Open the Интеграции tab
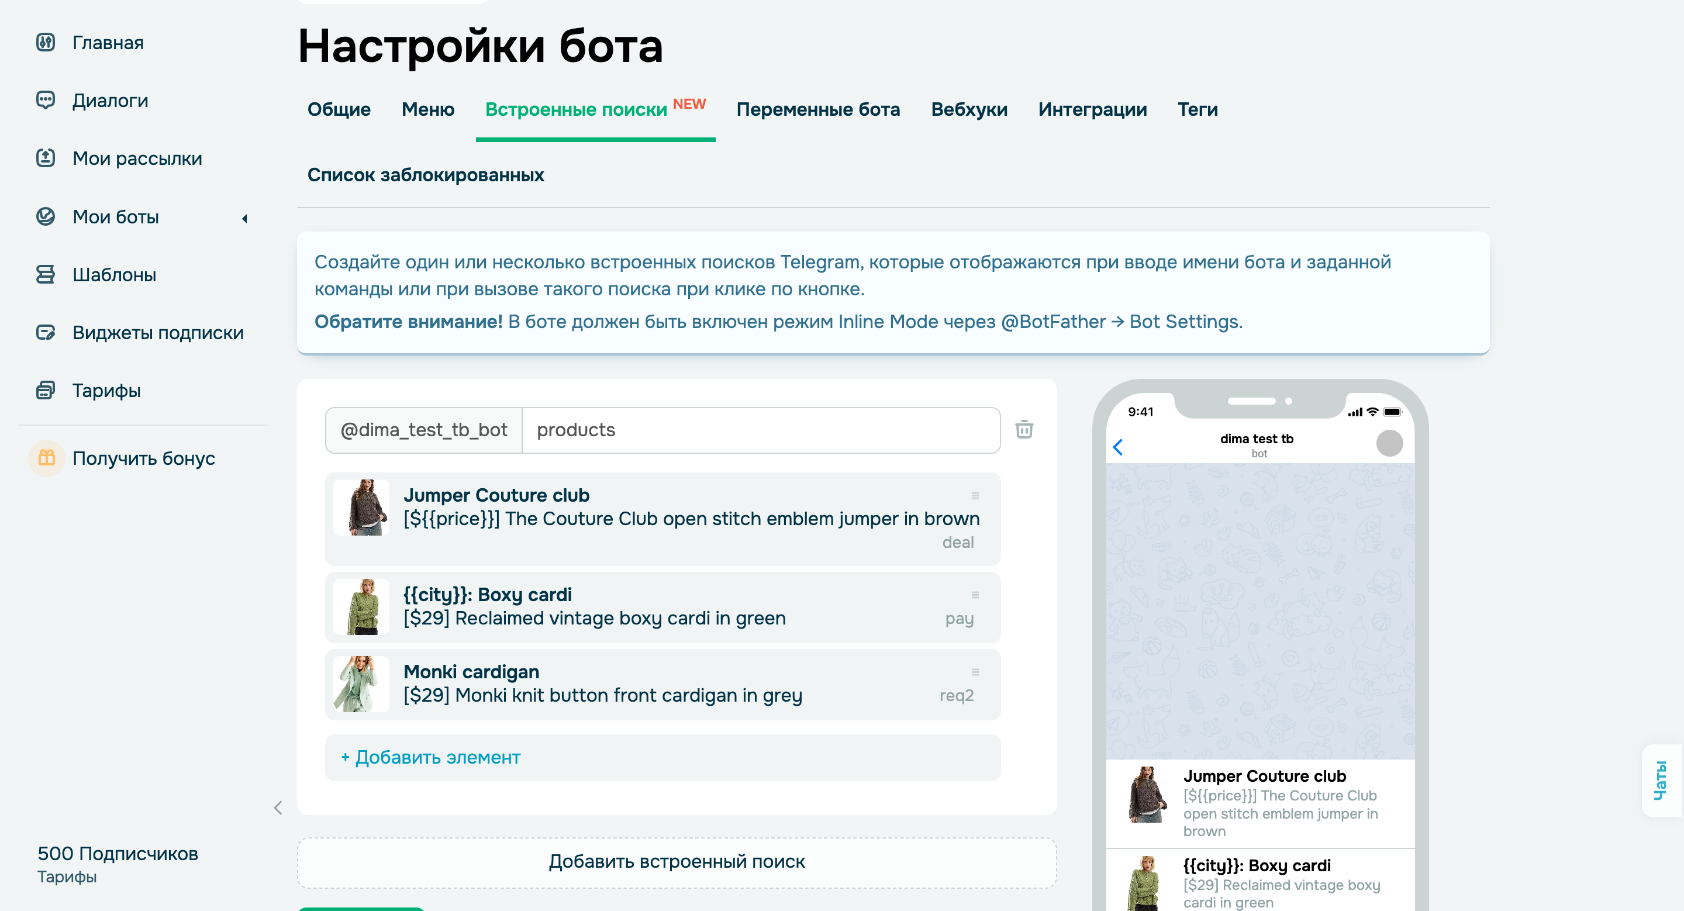The height and width of the screenshot is (911, 1684). point(1092,109)
